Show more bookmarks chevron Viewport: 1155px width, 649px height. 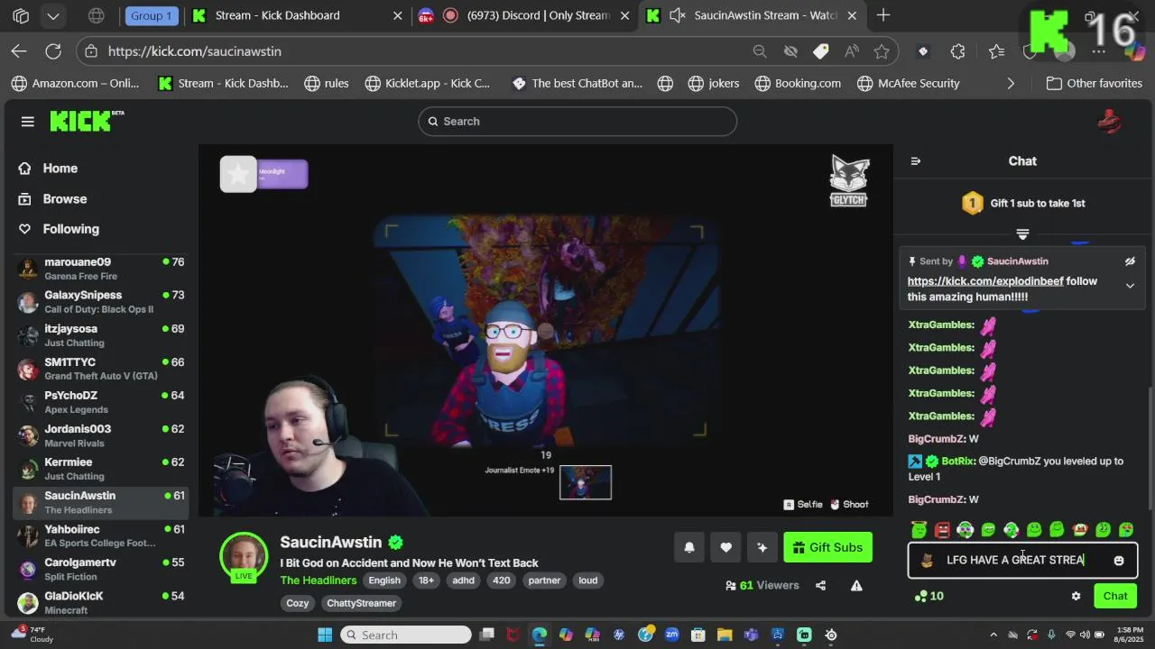pyautogui.click(x=1011, y=83)
